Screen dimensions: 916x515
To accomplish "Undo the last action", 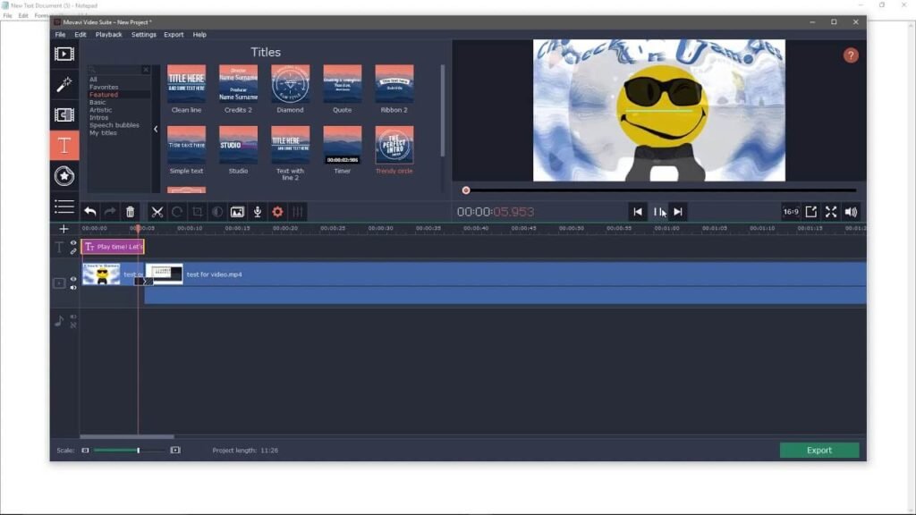I will (x=90, y=212).
